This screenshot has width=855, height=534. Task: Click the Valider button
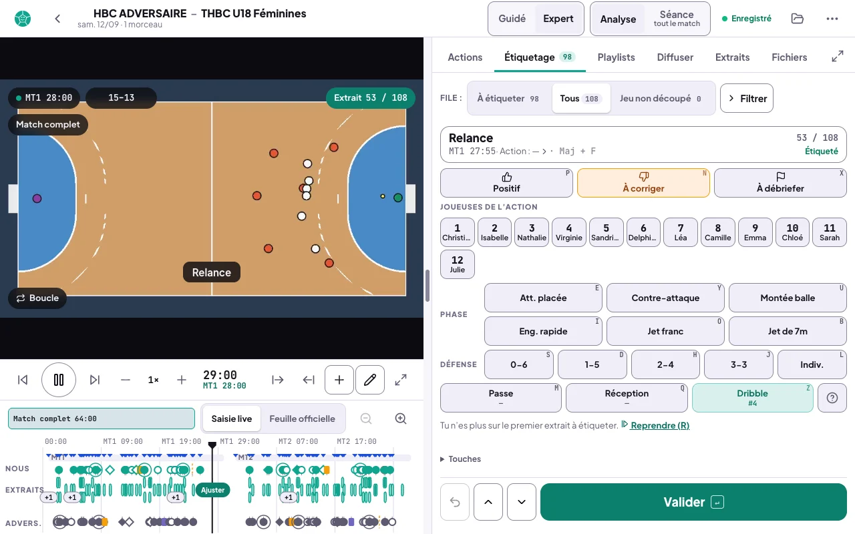pyautogui.click(x=693, y=502)
